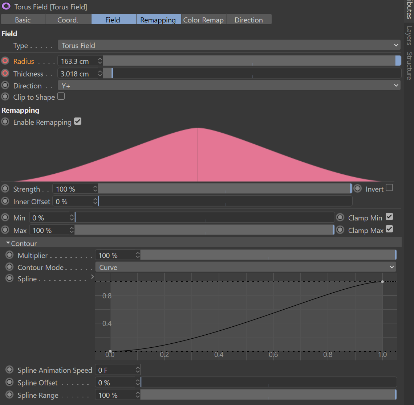This screenshot has height=405, width=414.
Task: Click the Inner Offset animation dot
Action: tap(5, 201)
